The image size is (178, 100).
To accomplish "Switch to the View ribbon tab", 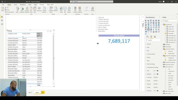I will (x=30, y=5).
